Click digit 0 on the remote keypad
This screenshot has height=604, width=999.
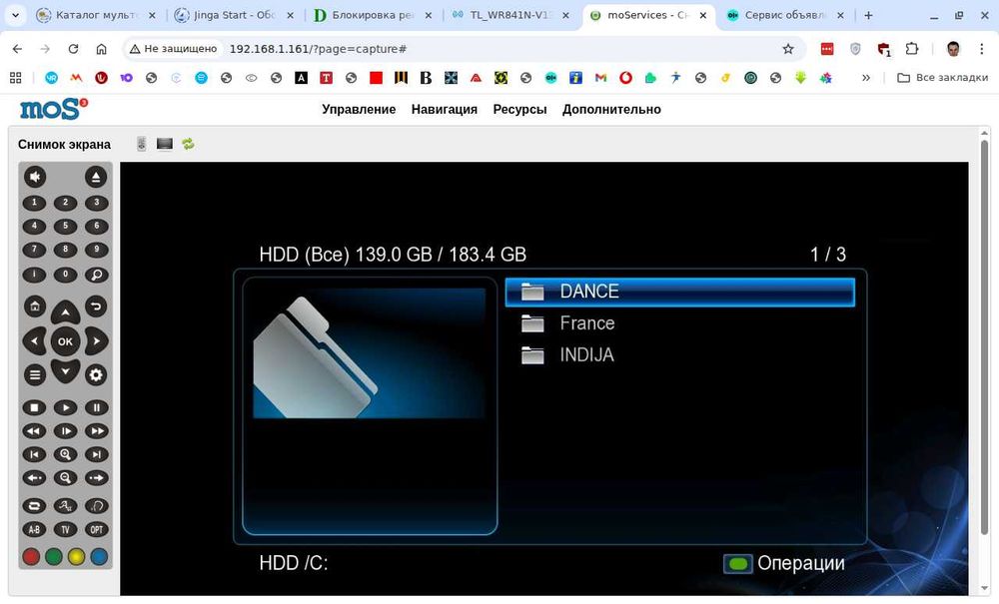click(x=65, y=275)
